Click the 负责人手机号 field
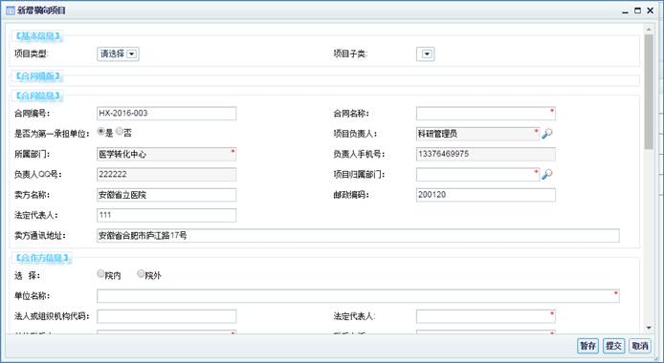 point(486,154)
